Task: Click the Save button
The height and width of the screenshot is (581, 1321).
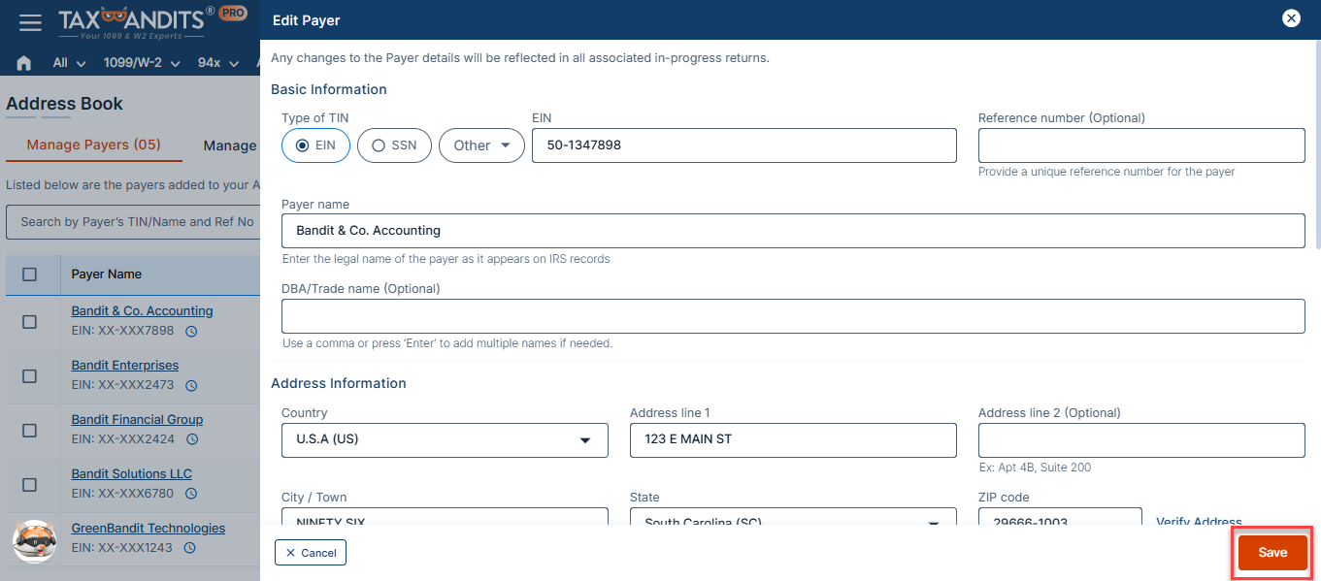Action: pyautogui.click(x=1272, y=552)
